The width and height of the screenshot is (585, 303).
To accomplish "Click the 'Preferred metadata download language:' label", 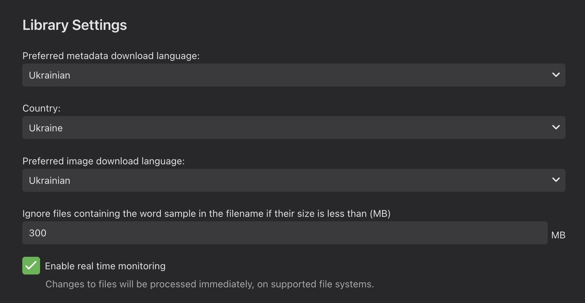I will 111,56.
